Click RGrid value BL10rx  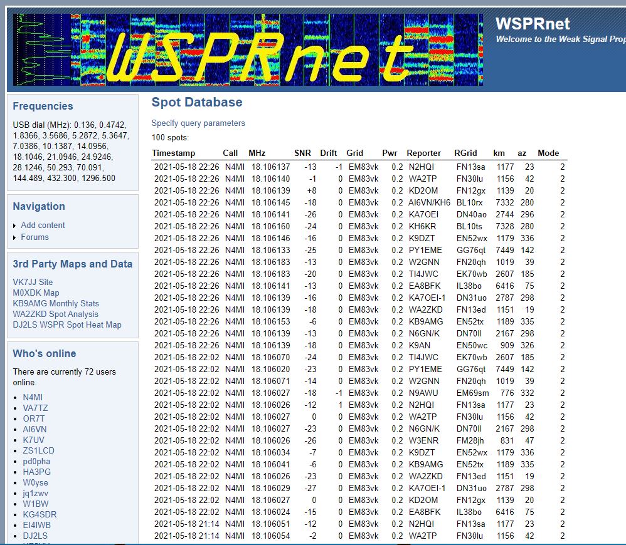(x=469, y=202)
